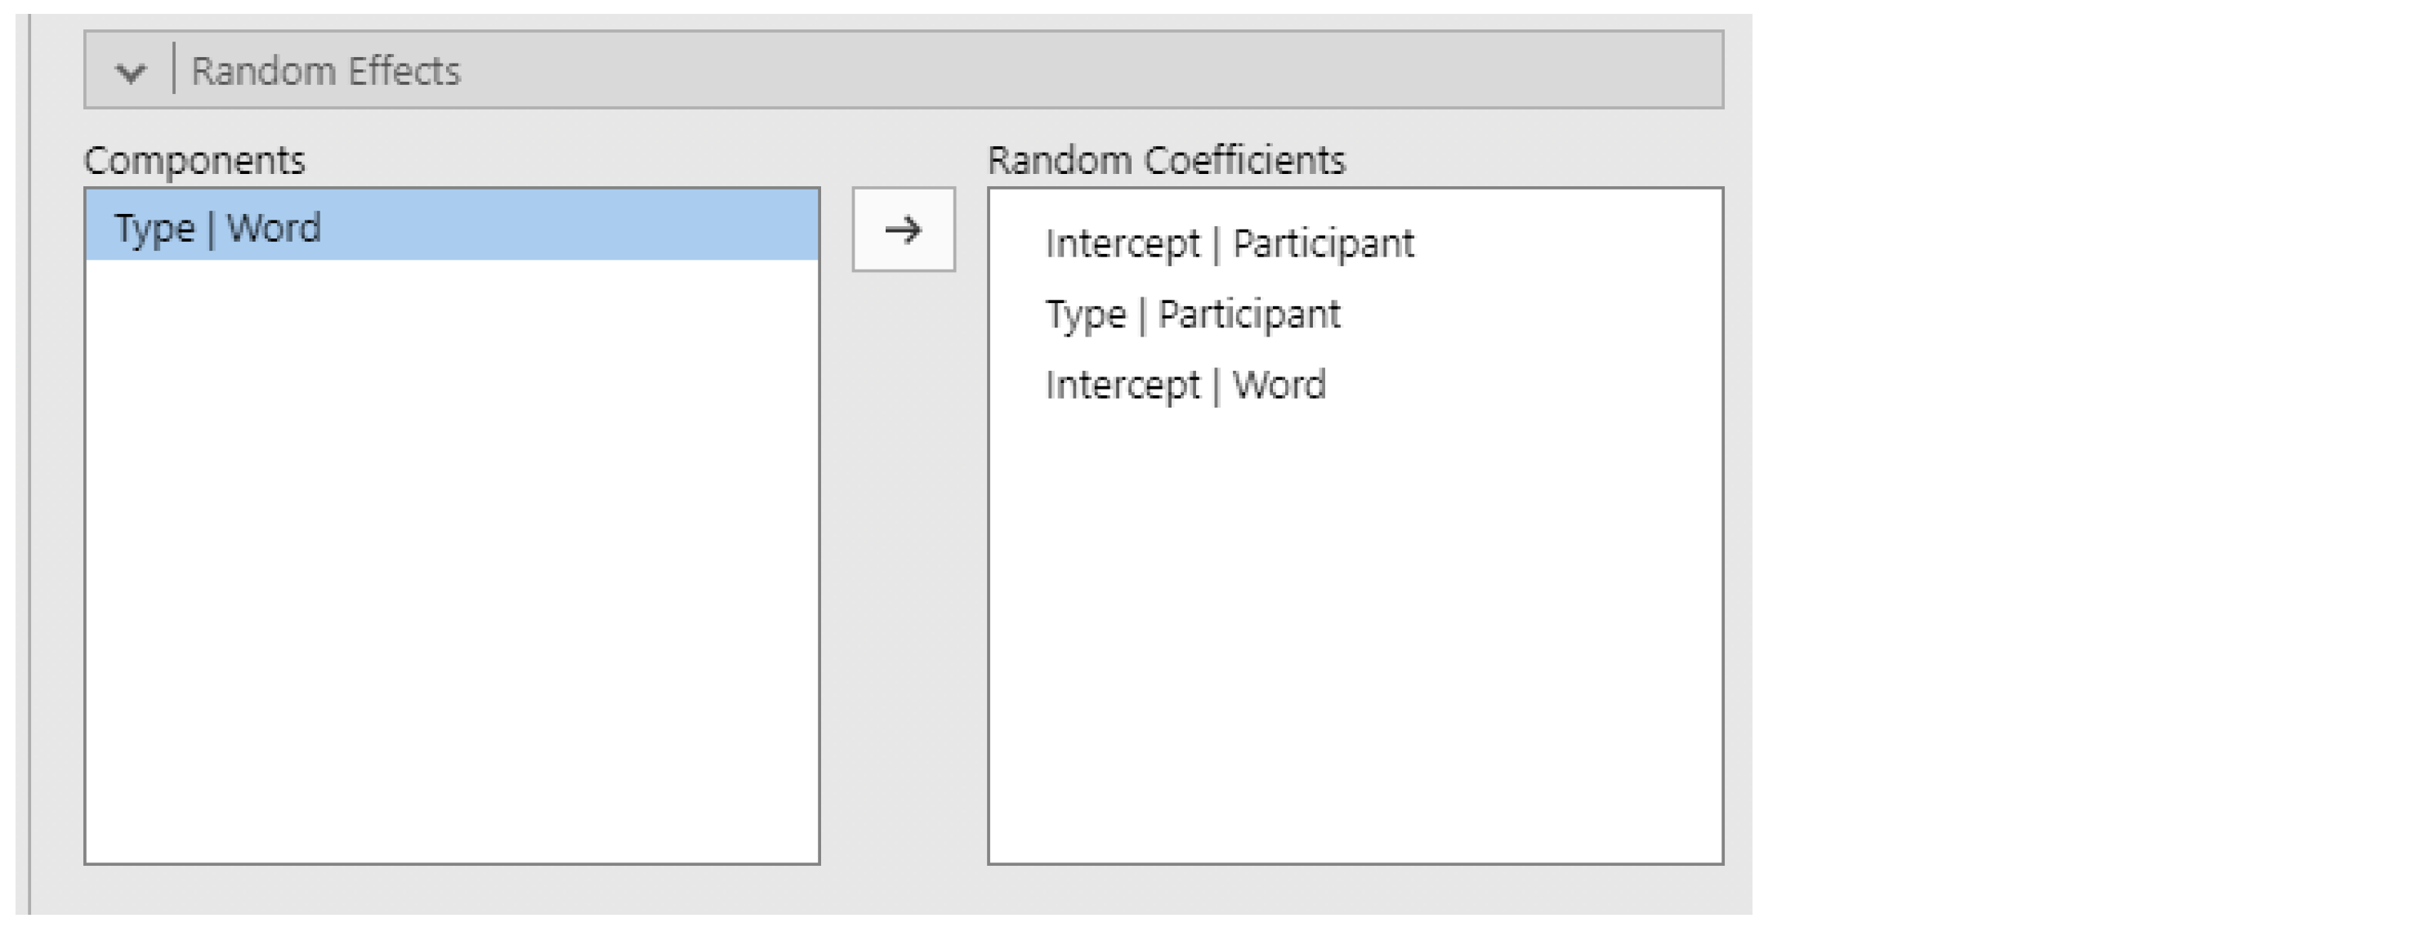Click the middle of the Random Effects header bar

pos(904,69)
